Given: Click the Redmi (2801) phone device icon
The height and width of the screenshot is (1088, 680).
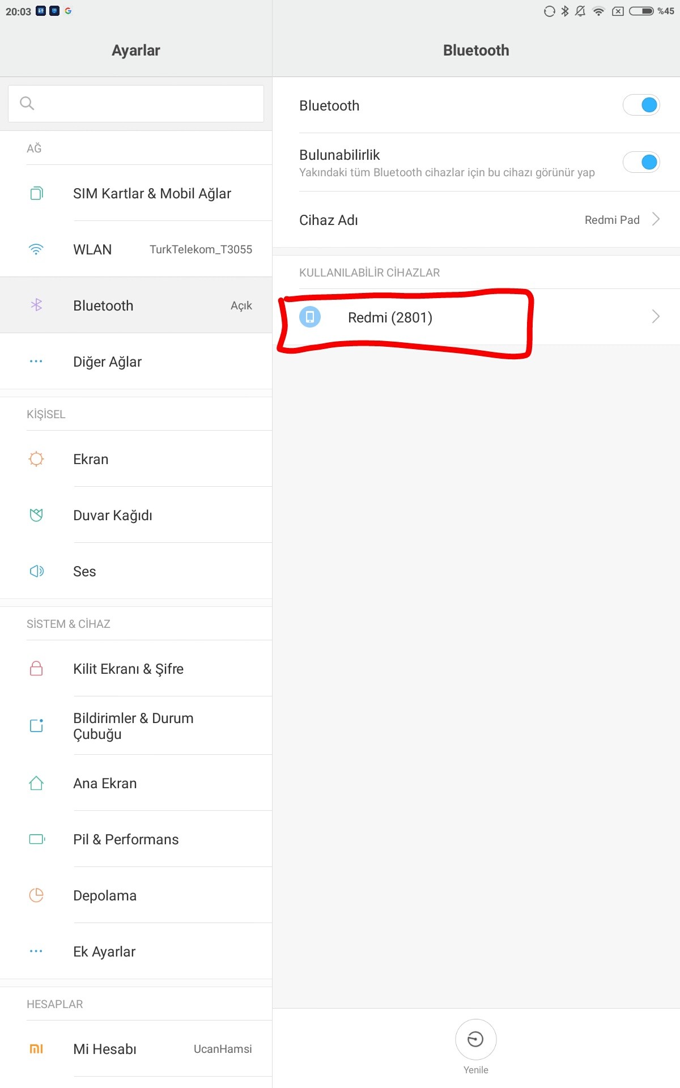Looking at the screenshot, I should [310, 317].
